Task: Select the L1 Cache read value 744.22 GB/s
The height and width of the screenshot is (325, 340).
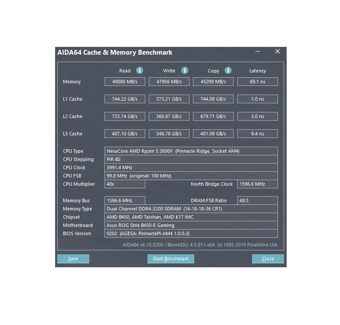Action: pos(125,99)
